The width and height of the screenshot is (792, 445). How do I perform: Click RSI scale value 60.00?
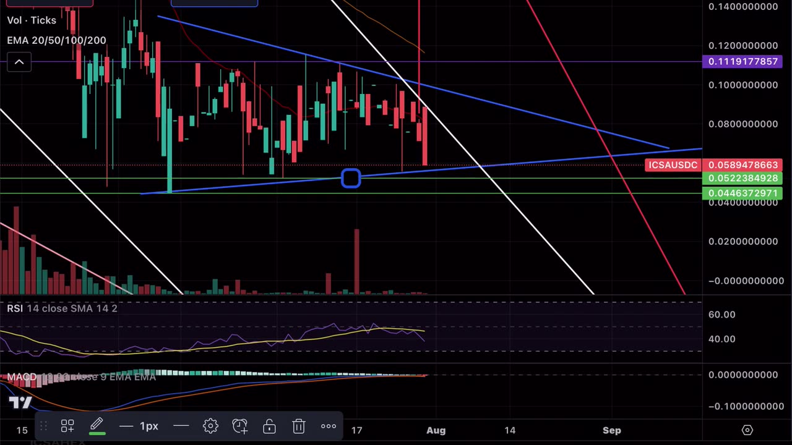[722, 315]
